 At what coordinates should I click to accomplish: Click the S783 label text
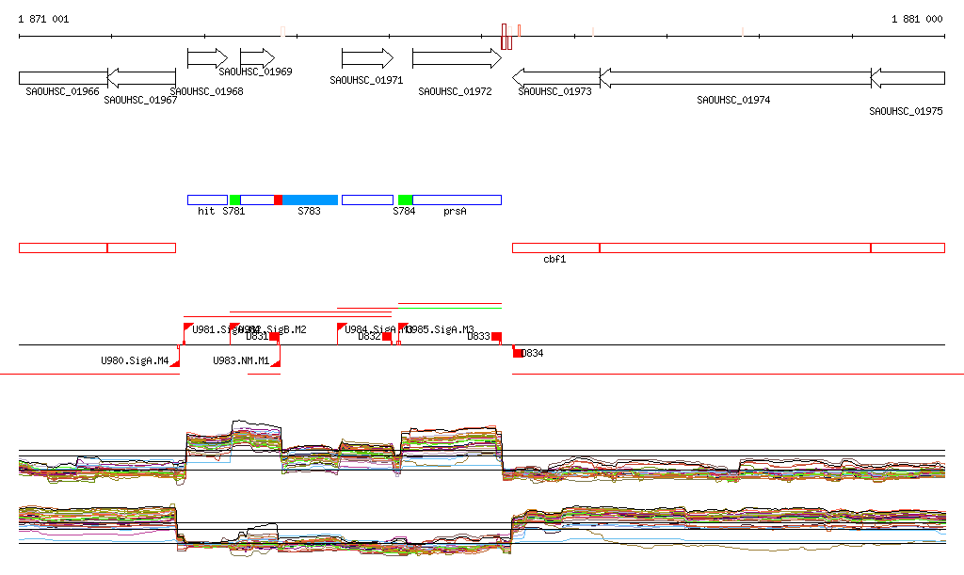click(x=309, y=212)
